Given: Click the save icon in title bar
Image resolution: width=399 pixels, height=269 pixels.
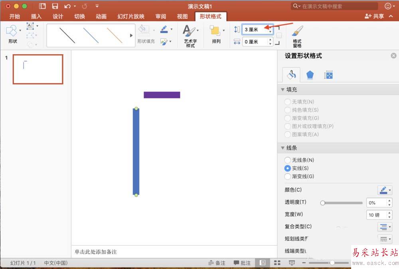Looking at the screenshot, I should [55, 6].
